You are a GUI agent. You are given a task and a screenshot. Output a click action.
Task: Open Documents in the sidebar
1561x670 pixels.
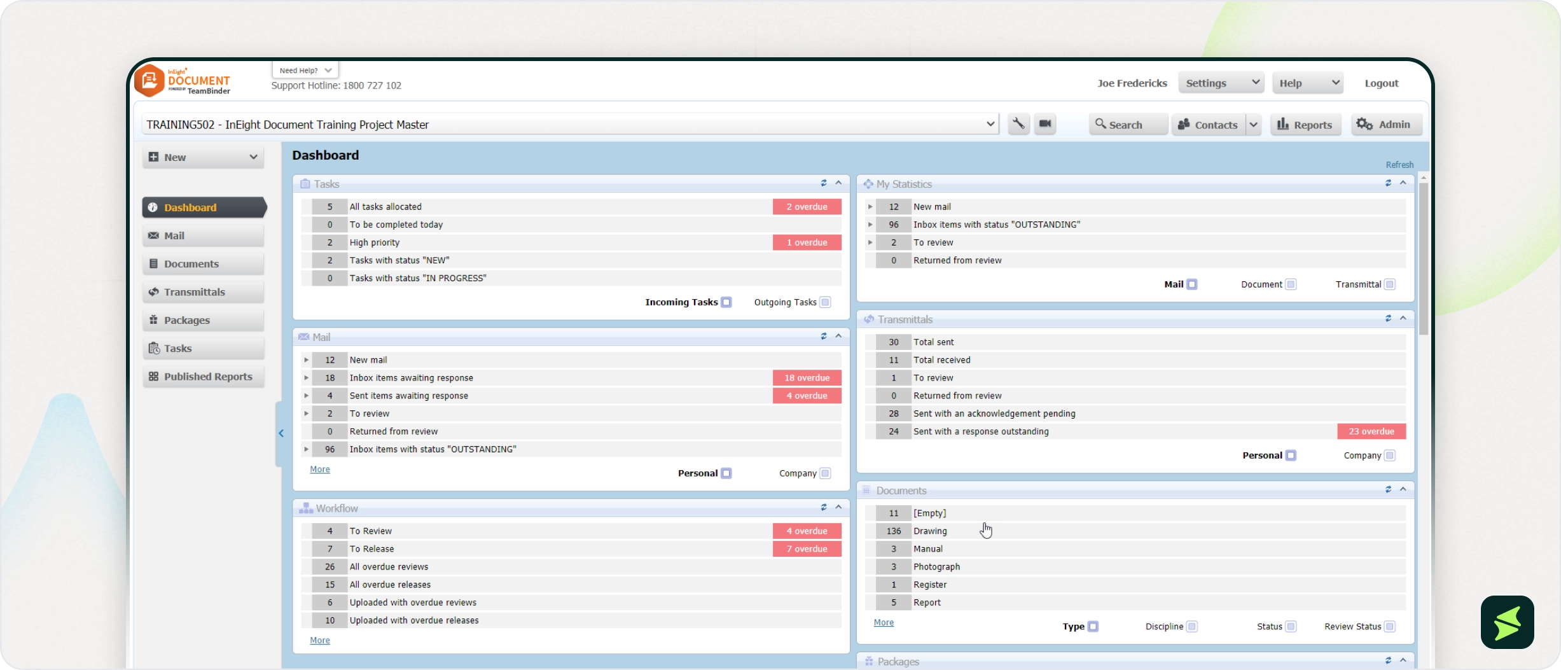[204, 263]
